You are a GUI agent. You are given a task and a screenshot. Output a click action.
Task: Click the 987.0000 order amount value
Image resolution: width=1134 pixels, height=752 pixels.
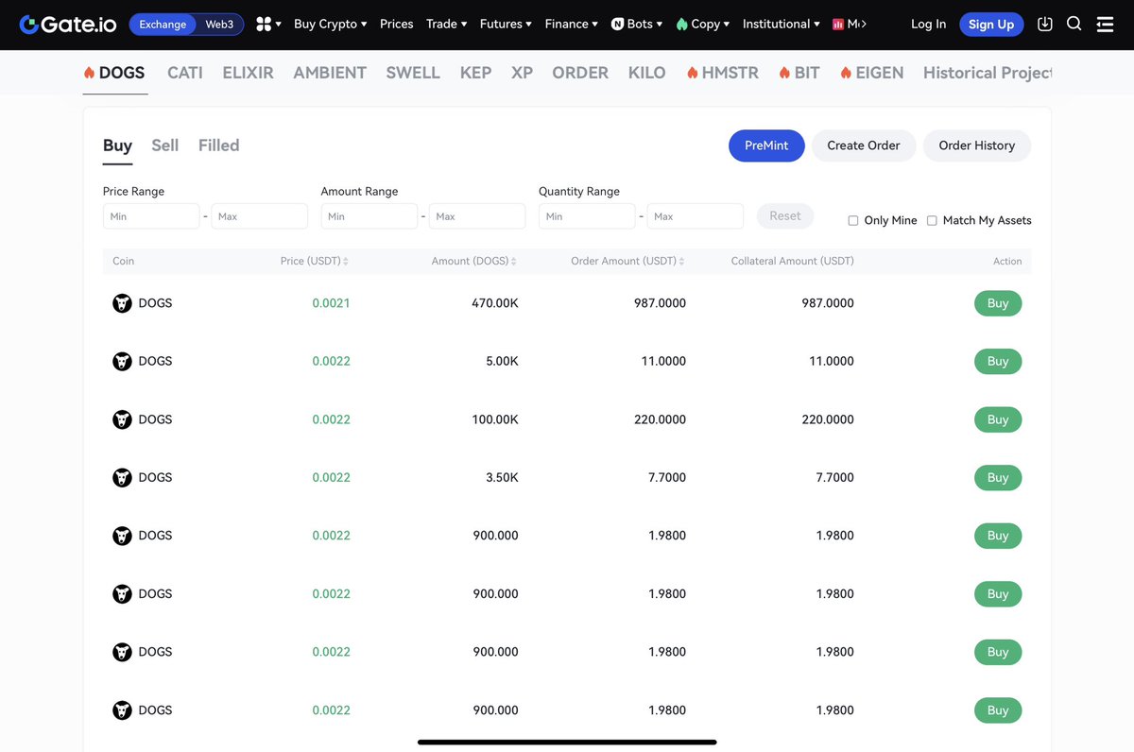pos(661,303)
